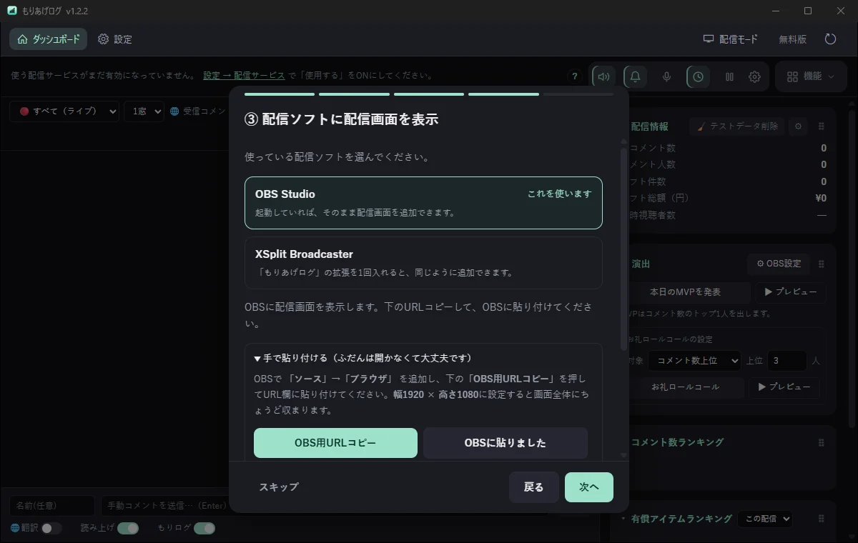Click the これを使います label
The image size is (858, 543).
pyautogui.click(x=560, y=194)
